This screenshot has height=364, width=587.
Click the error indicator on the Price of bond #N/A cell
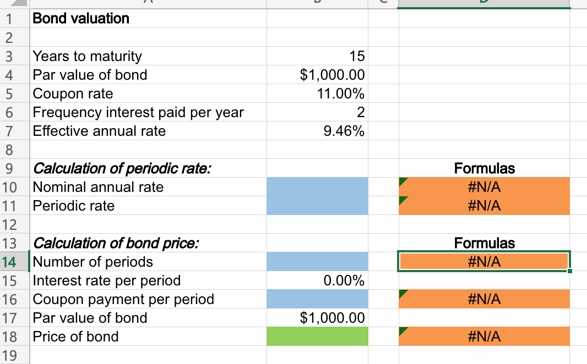[x=401, y=331]
